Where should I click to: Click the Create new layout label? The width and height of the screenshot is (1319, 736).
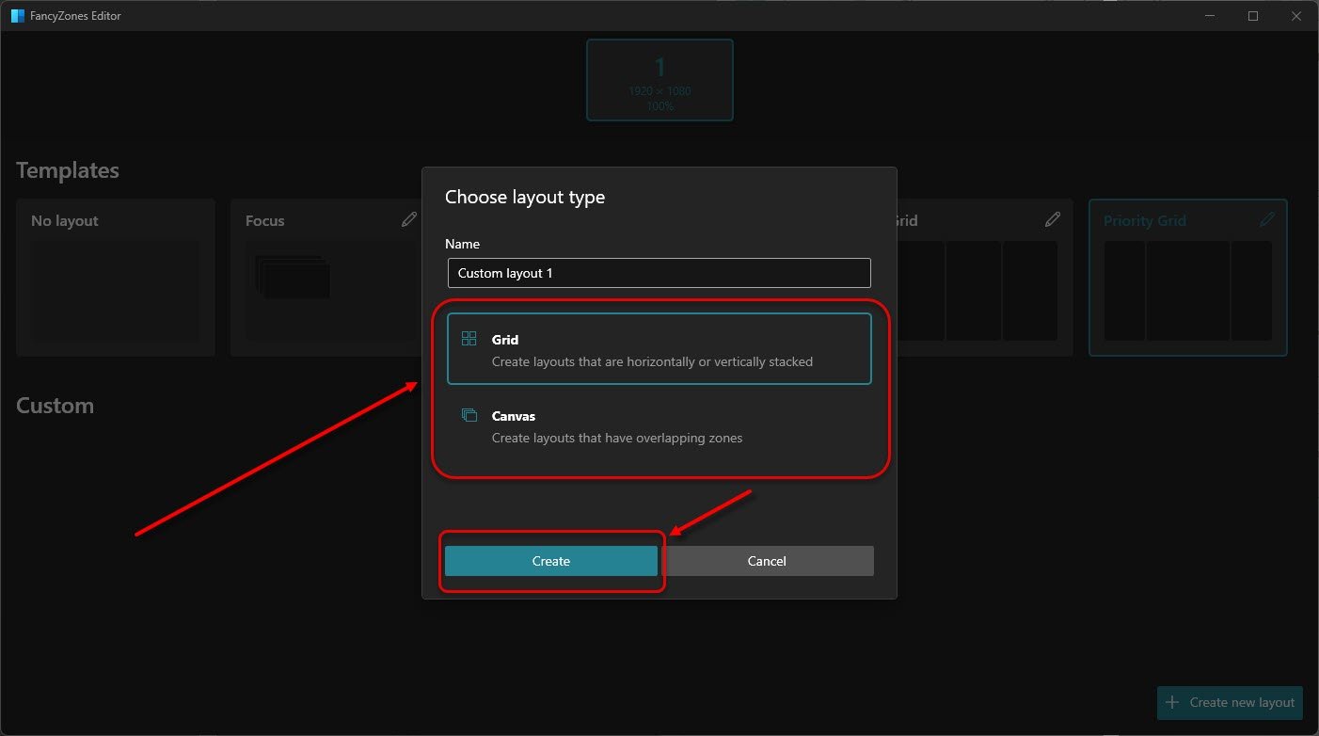[x=1241, y=702]
